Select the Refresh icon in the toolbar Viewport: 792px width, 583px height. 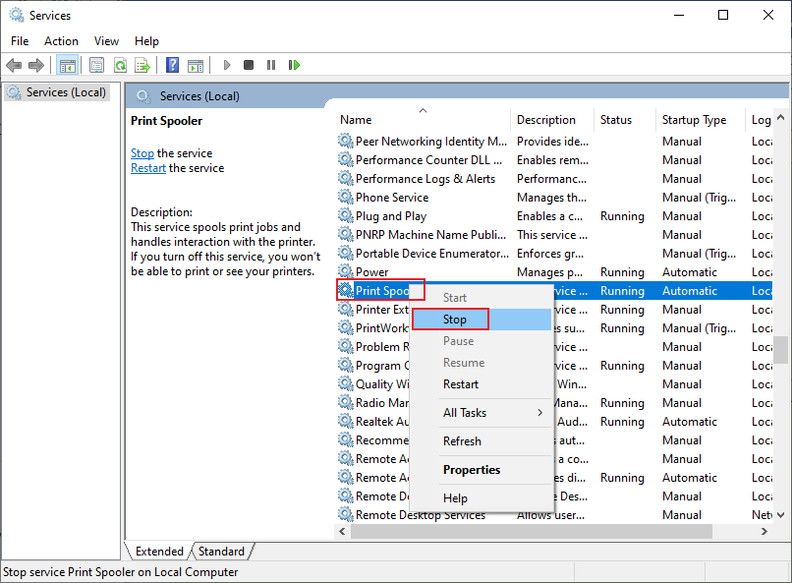point(120,65)
